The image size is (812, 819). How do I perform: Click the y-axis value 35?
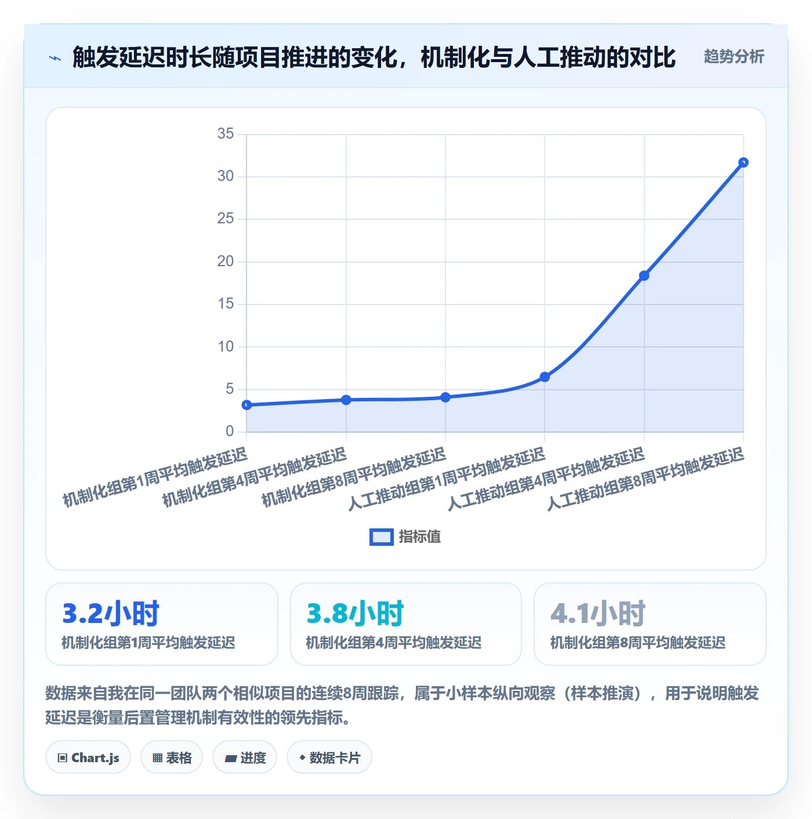[226, 134]
